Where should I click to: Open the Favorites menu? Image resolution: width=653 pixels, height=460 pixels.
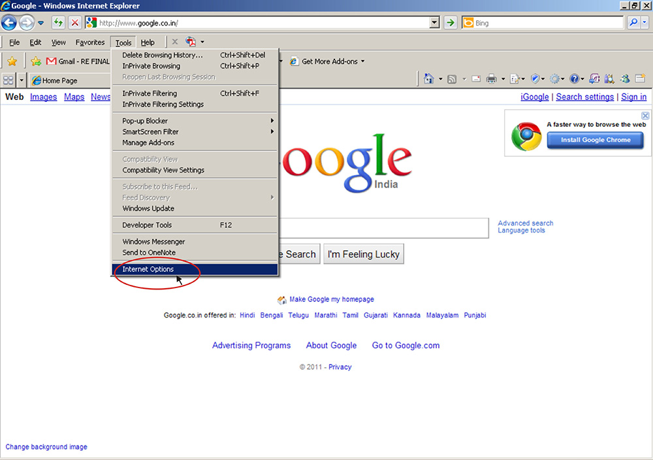(89, 42)
